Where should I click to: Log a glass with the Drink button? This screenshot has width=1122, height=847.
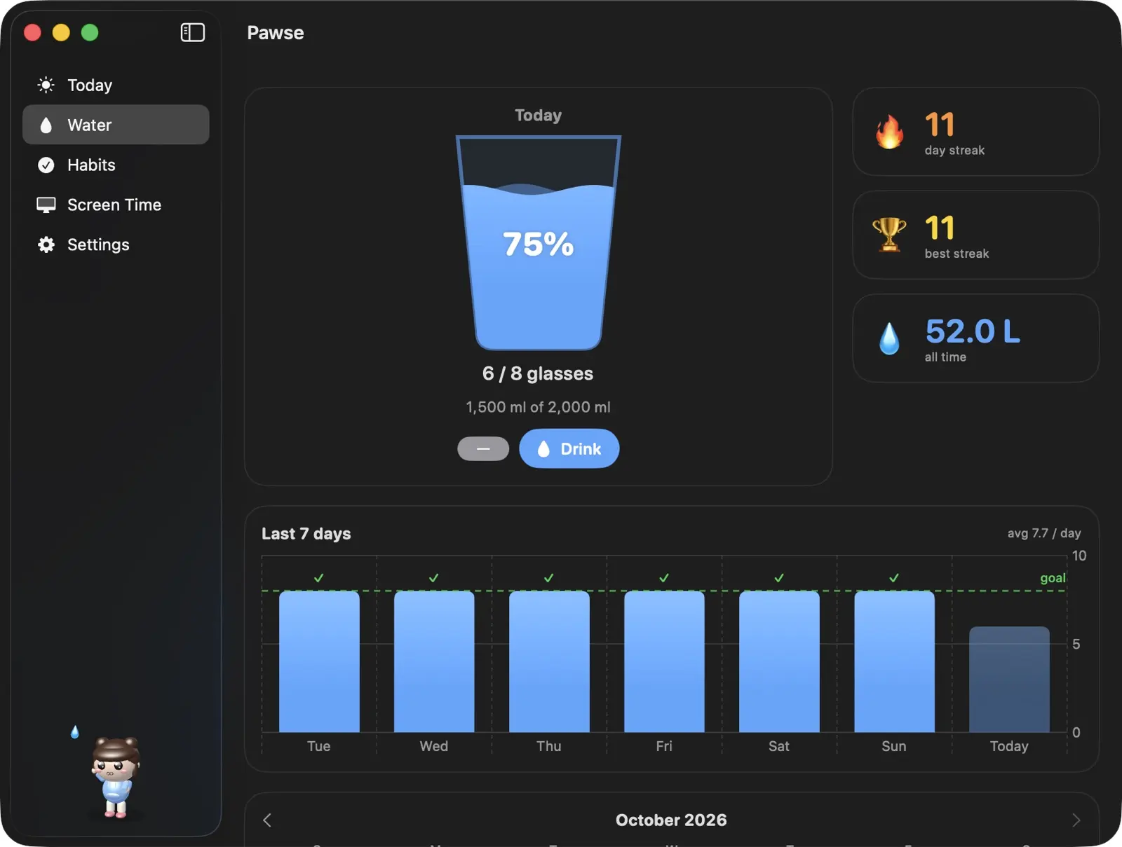569,448
